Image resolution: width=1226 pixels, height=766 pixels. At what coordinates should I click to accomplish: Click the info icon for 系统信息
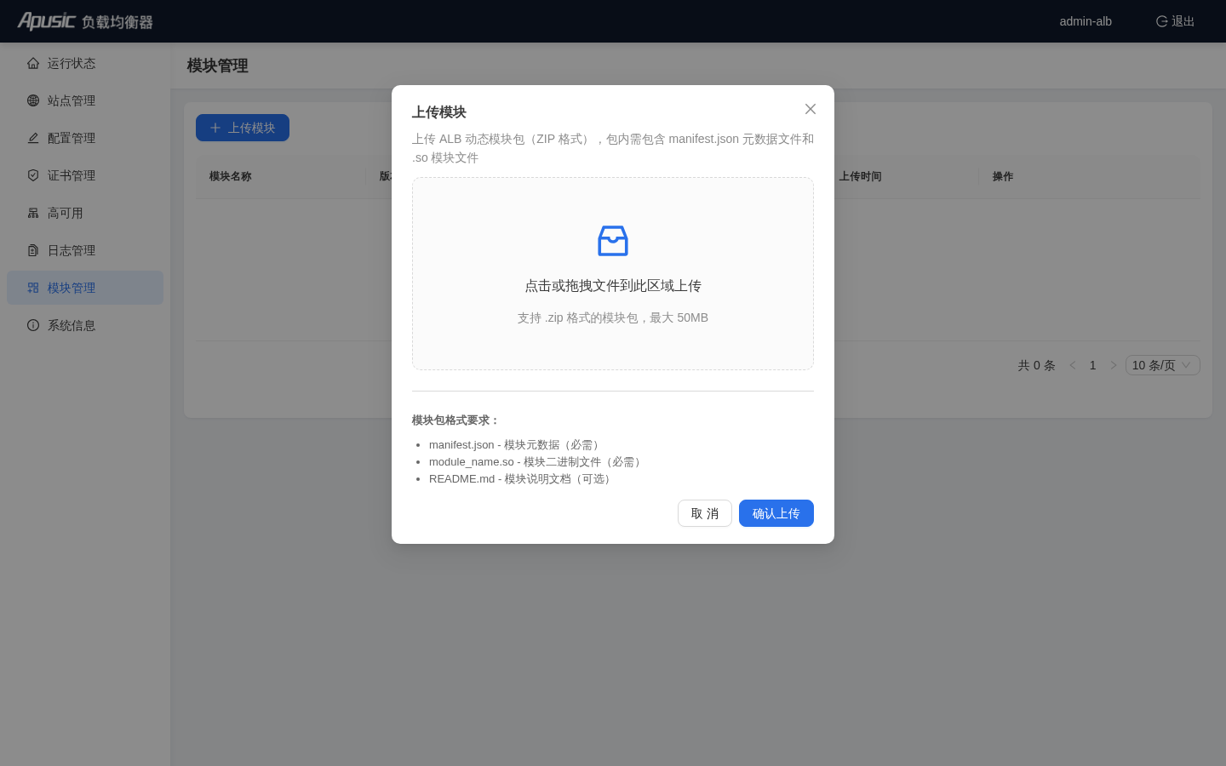pos(33,325)
